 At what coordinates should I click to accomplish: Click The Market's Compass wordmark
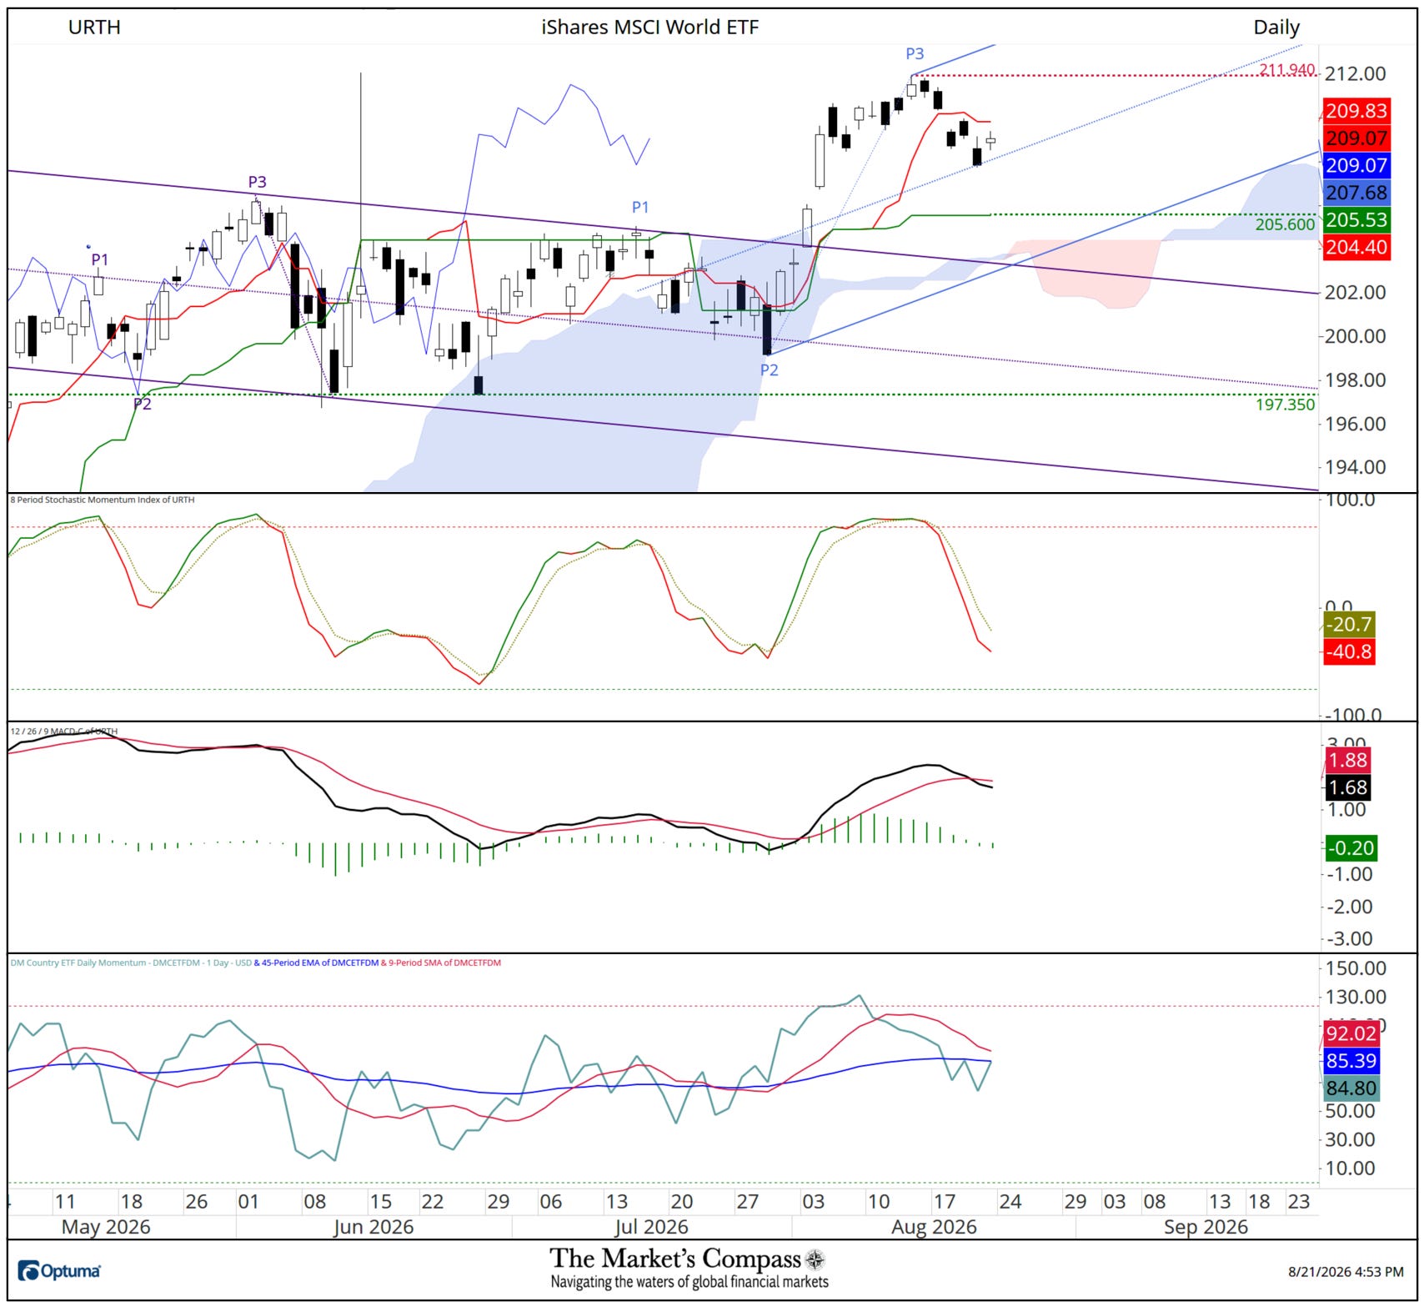pyautogui.click(x=675, y=1259)
